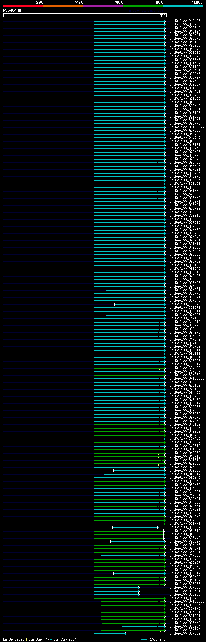Select hit UniRef100_P22180
Viewport: 206px width, 642px height.
tap(185, 389)
